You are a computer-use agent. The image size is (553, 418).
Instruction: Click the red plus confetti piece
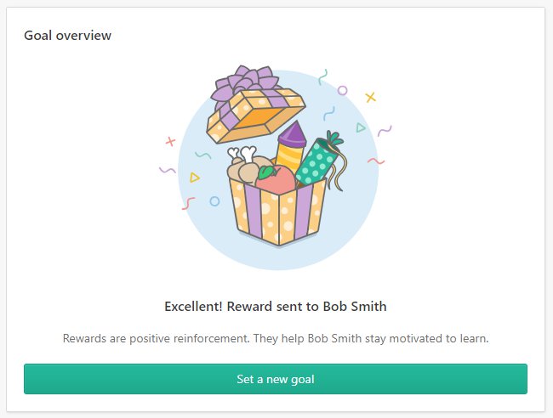pos(170,142)
